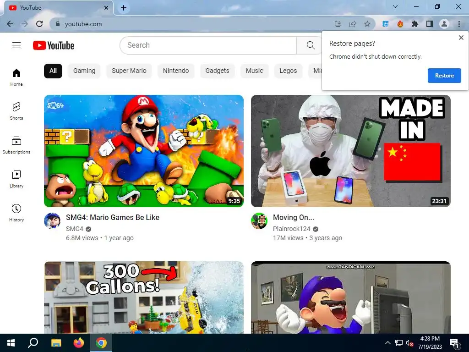Click the Moving On... video title
This screenshot has width=469, height=352.
tap(294, 218)
